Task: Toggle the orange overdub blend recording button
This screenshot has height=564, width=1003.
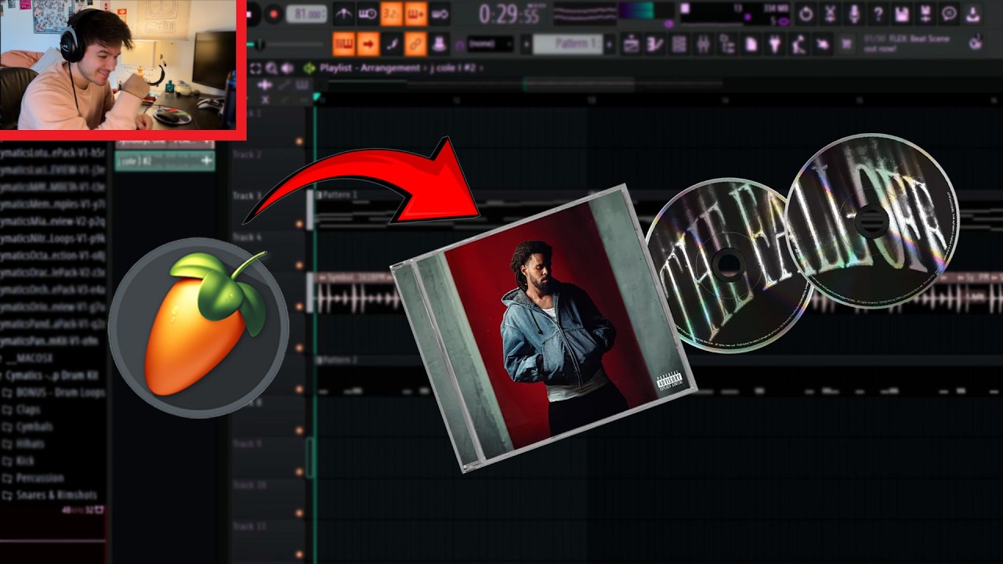Action: [415, 13]
